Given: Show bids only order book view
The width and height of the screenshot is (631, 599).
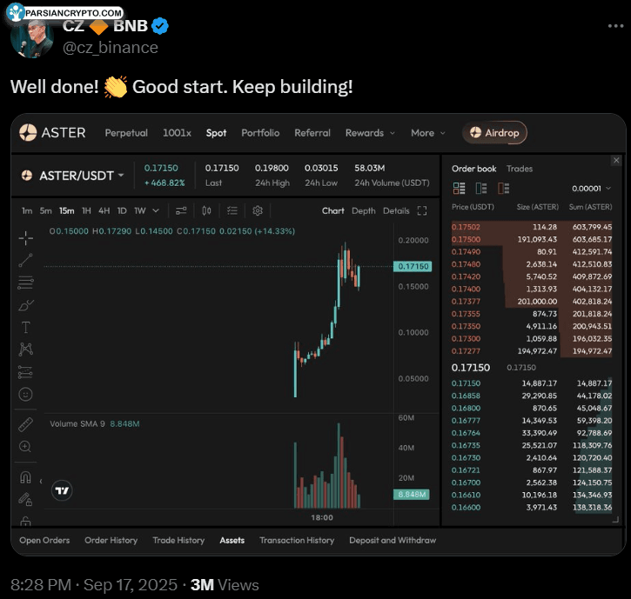Looking at the screenshot, I should click(x=481, y=188).
